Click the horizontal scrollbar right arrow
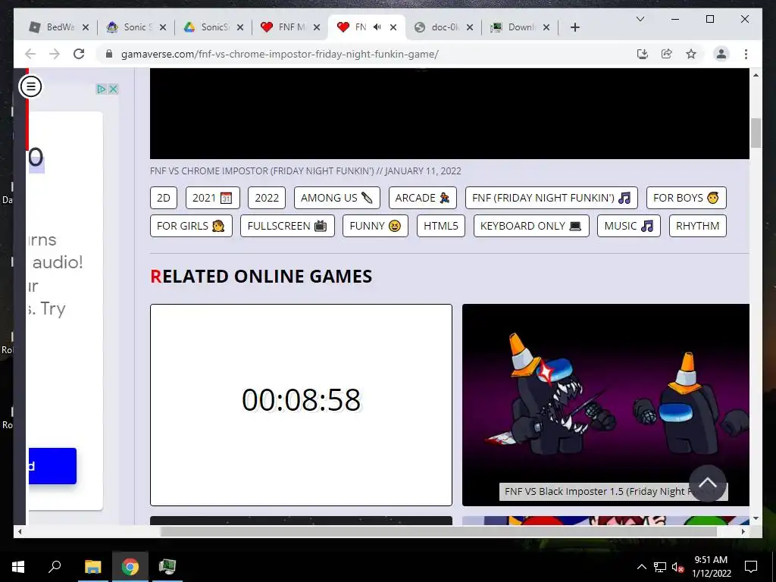The image size is (776, 582). (x=743, y=531)
